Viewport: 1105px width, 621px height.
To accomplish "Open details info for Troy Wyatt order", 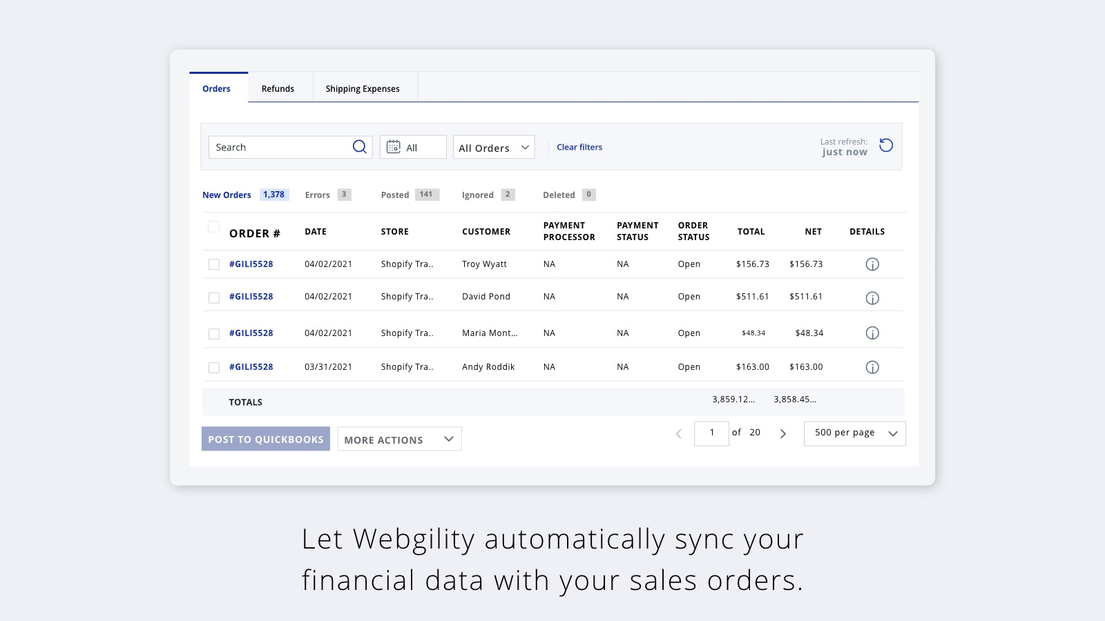I will [872, 264].
